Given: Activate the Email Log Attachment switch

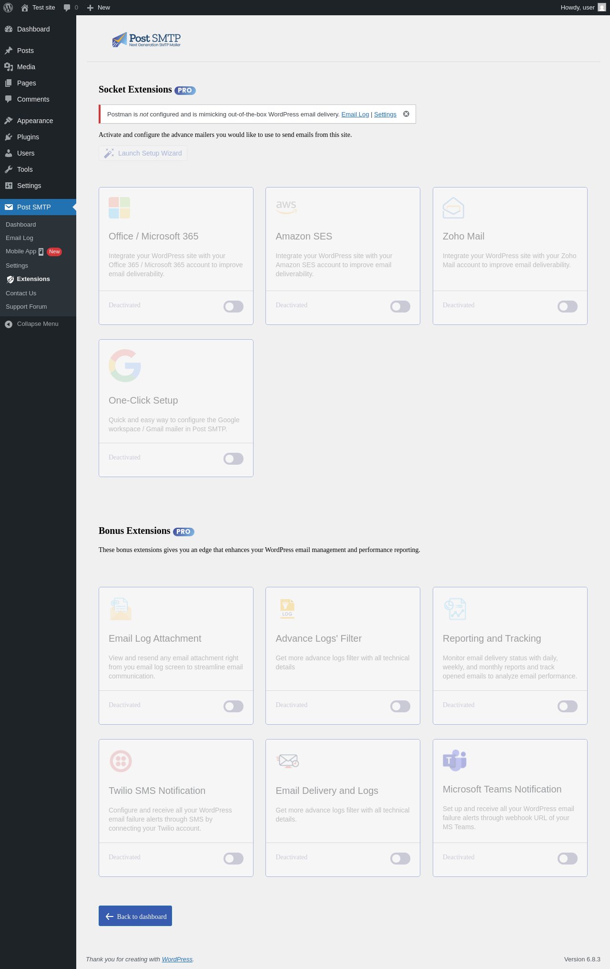Looking at the screenshot, I should point(233,706).
